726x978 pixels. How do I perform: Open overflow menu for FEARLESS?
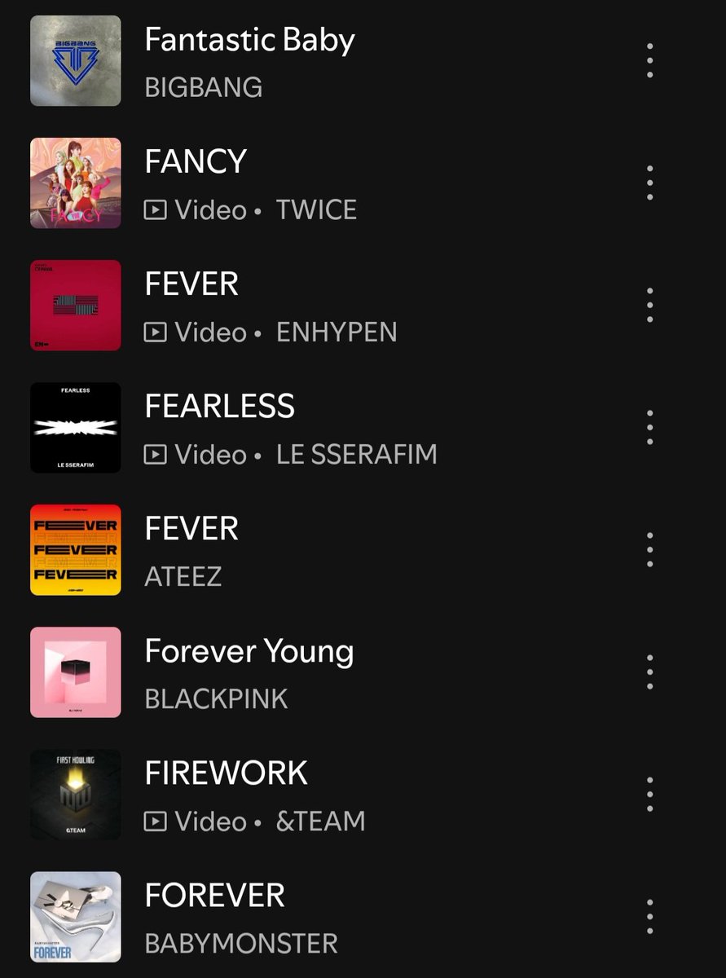click(649, 428)
